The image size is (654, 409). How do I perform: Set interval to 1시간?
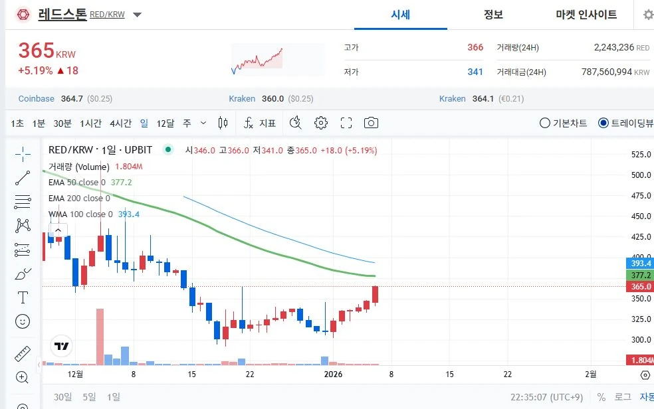click(90, 123)
